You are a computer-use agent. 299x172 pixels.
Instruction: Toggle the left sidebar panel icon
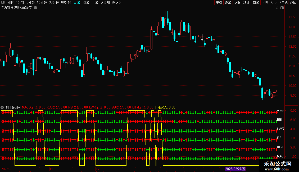3,2
